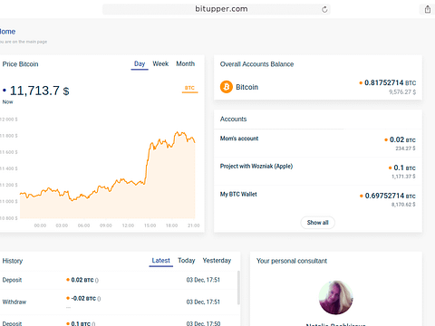Switch price chart to Week tab

click(x=160, y=63)
